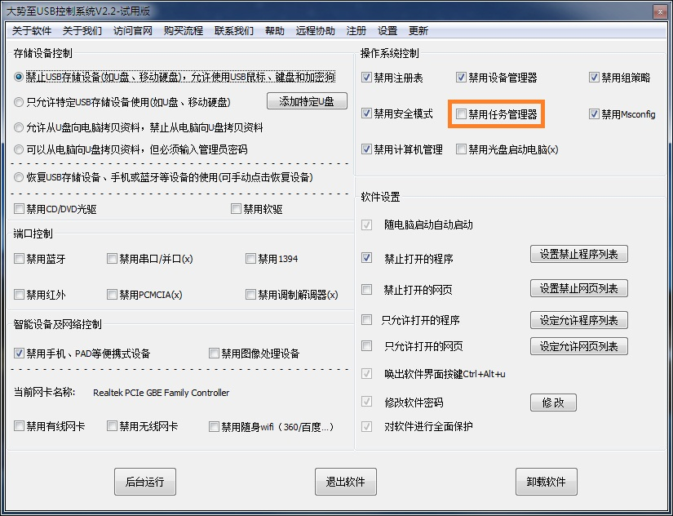This screenshot has height=516, width=673.
Task: Uncheck 禁用注册表 option
Action: [x=366, y=78]
